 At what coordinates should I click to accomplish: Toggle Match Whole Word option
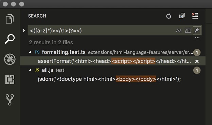[188, 30]
